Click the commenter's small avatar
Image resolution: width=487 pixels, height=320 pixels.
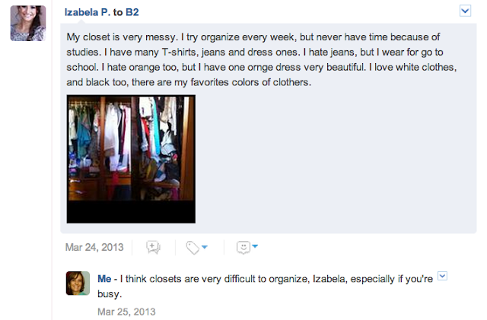pos(78,284)
